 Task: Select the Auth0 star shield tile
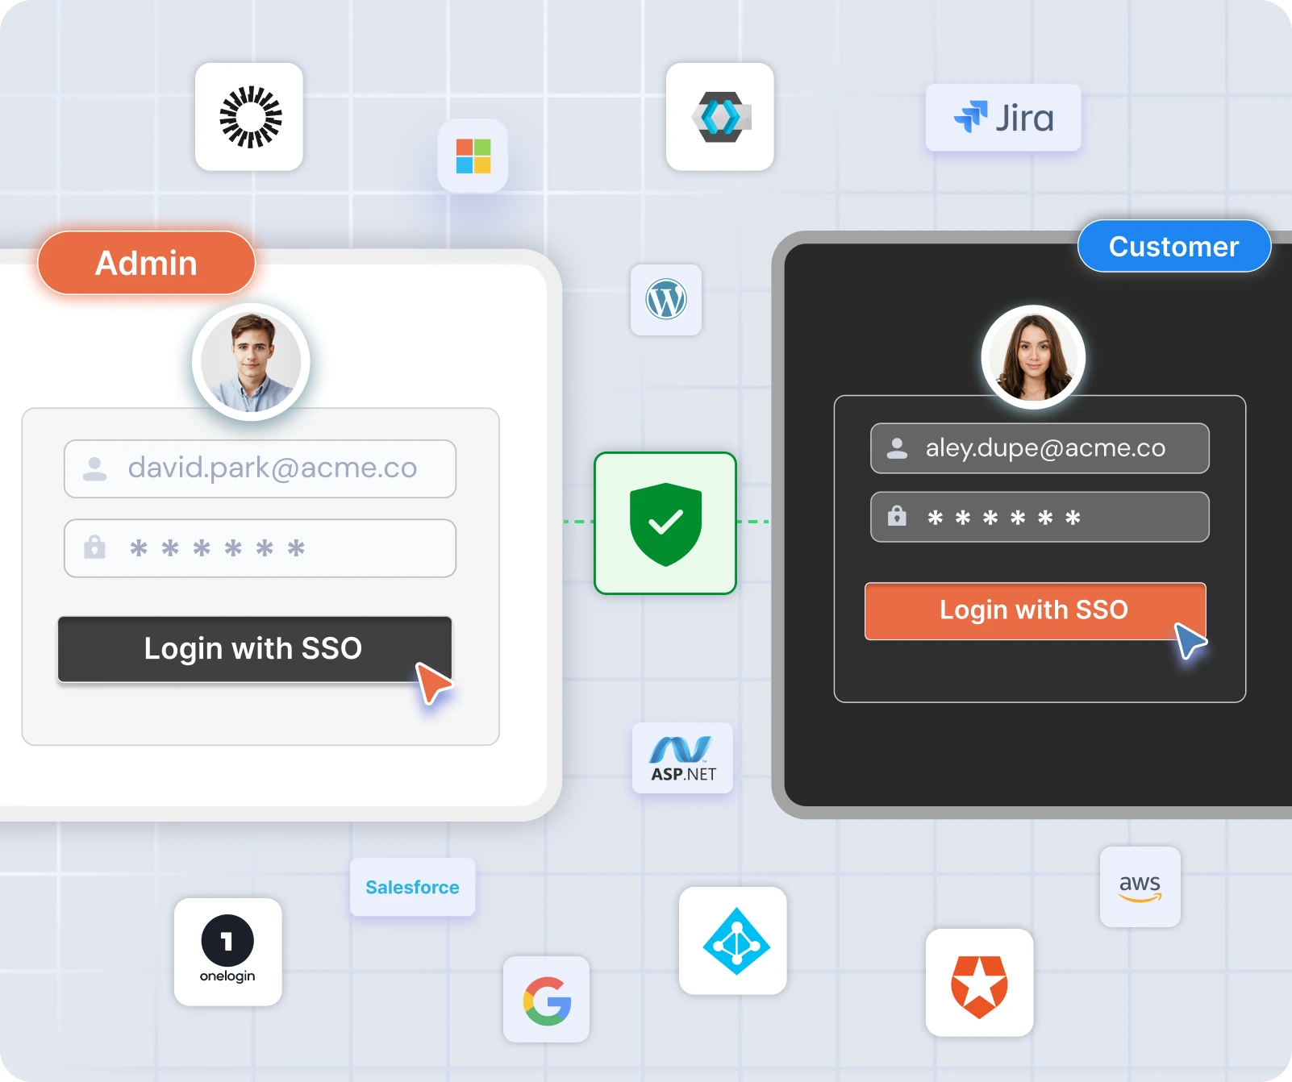[980, 983]
